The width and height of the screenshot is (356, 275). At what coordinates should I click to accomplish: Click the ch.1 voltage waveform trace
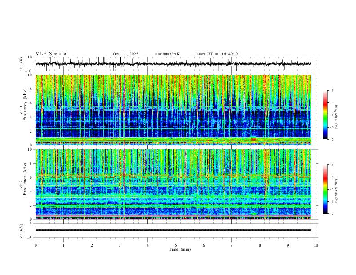(x=173, y=64)
